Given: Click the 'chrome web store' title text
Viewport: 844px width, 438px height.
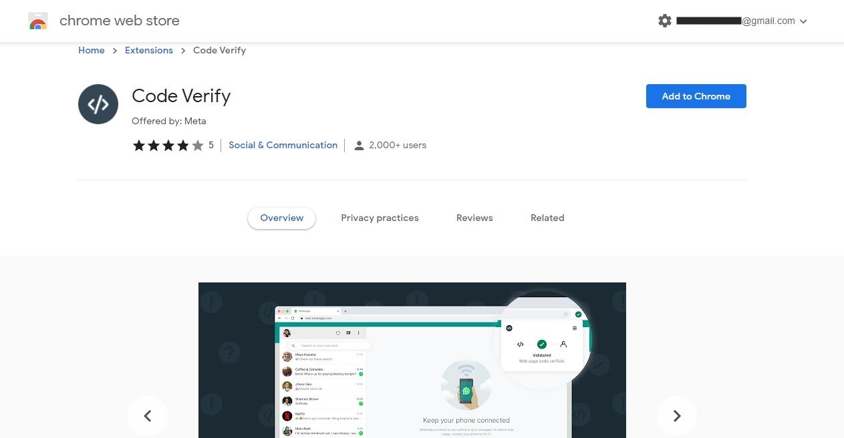Looking at the screenshot, I should pyautogui.click(x=120, y=21).
